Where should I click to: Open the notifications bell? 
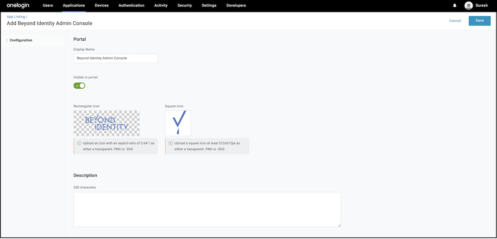[455, 5]
